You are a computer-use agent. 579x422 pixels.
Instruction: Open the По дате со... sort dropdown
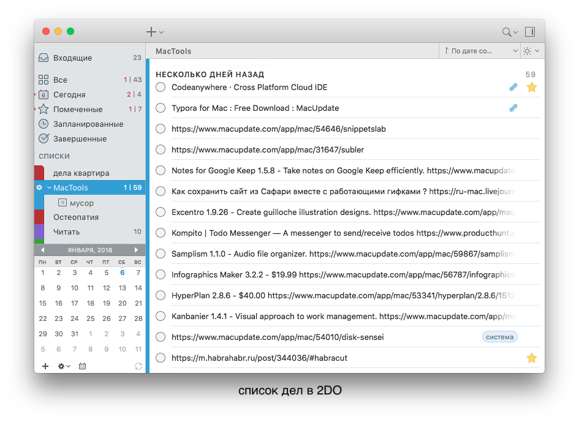[x=480, y=51]
